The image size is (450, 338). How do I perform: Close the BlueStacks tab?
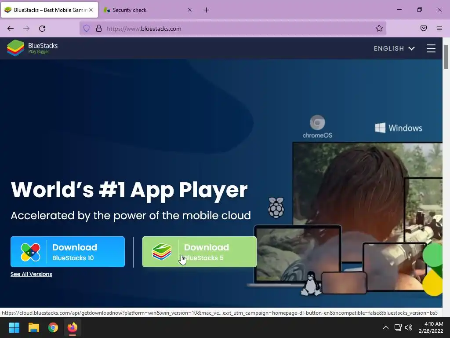(x=91, y=10)
